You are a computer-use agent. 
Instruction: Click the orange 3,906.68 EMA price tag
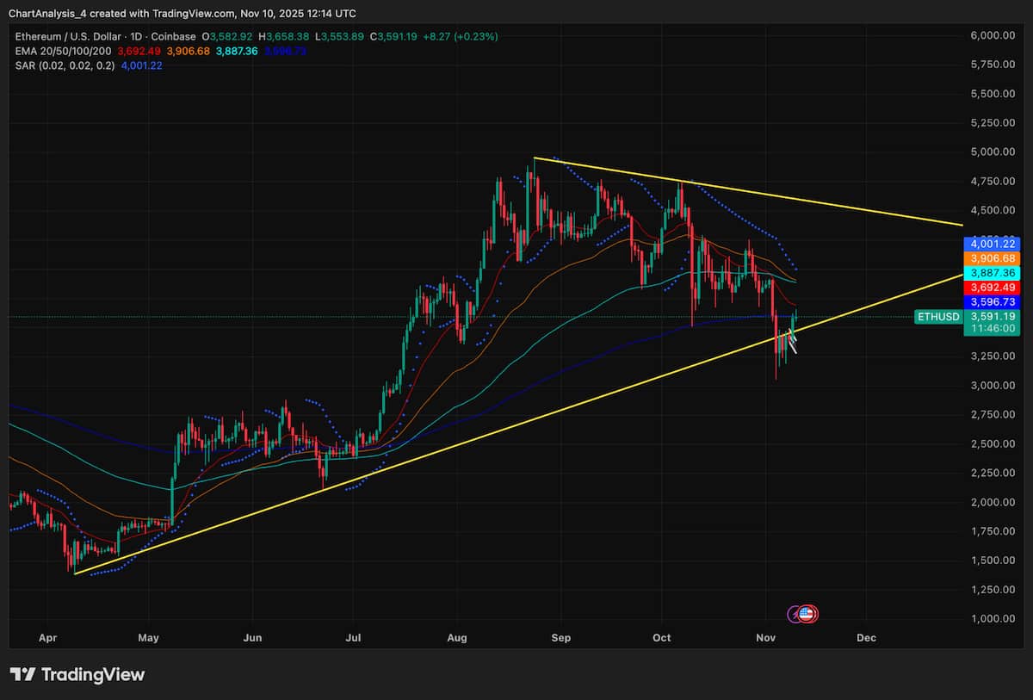[x=992, y=258]
